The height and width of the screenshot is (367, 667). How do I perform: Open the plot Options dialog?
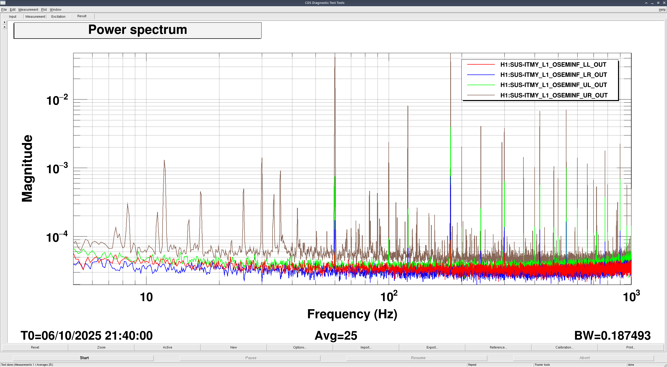tap(300, 347)
